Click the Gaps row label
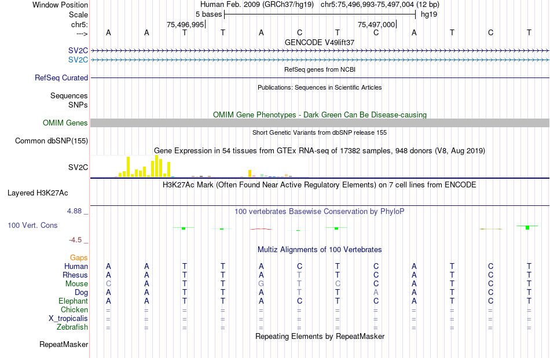This screenshot has width=550, height=358. click(79, 258)
